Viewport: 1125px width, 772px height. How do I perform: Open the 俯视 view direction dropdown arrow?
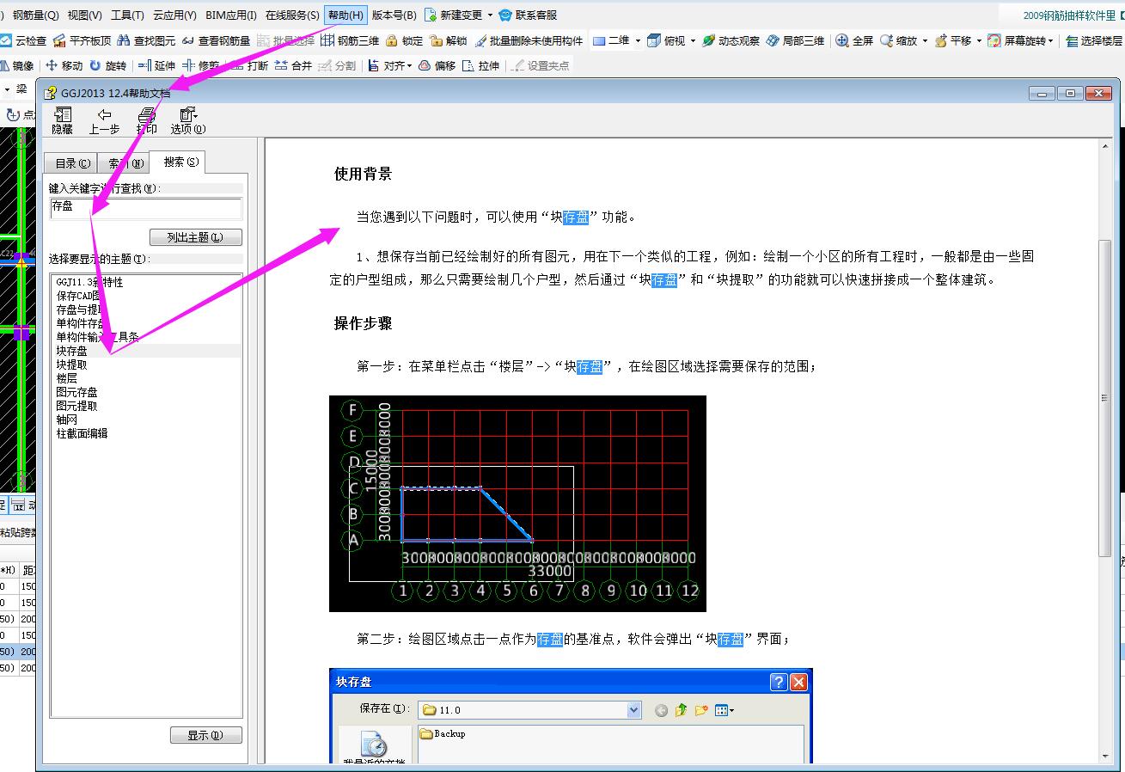(x=692, y=40)
